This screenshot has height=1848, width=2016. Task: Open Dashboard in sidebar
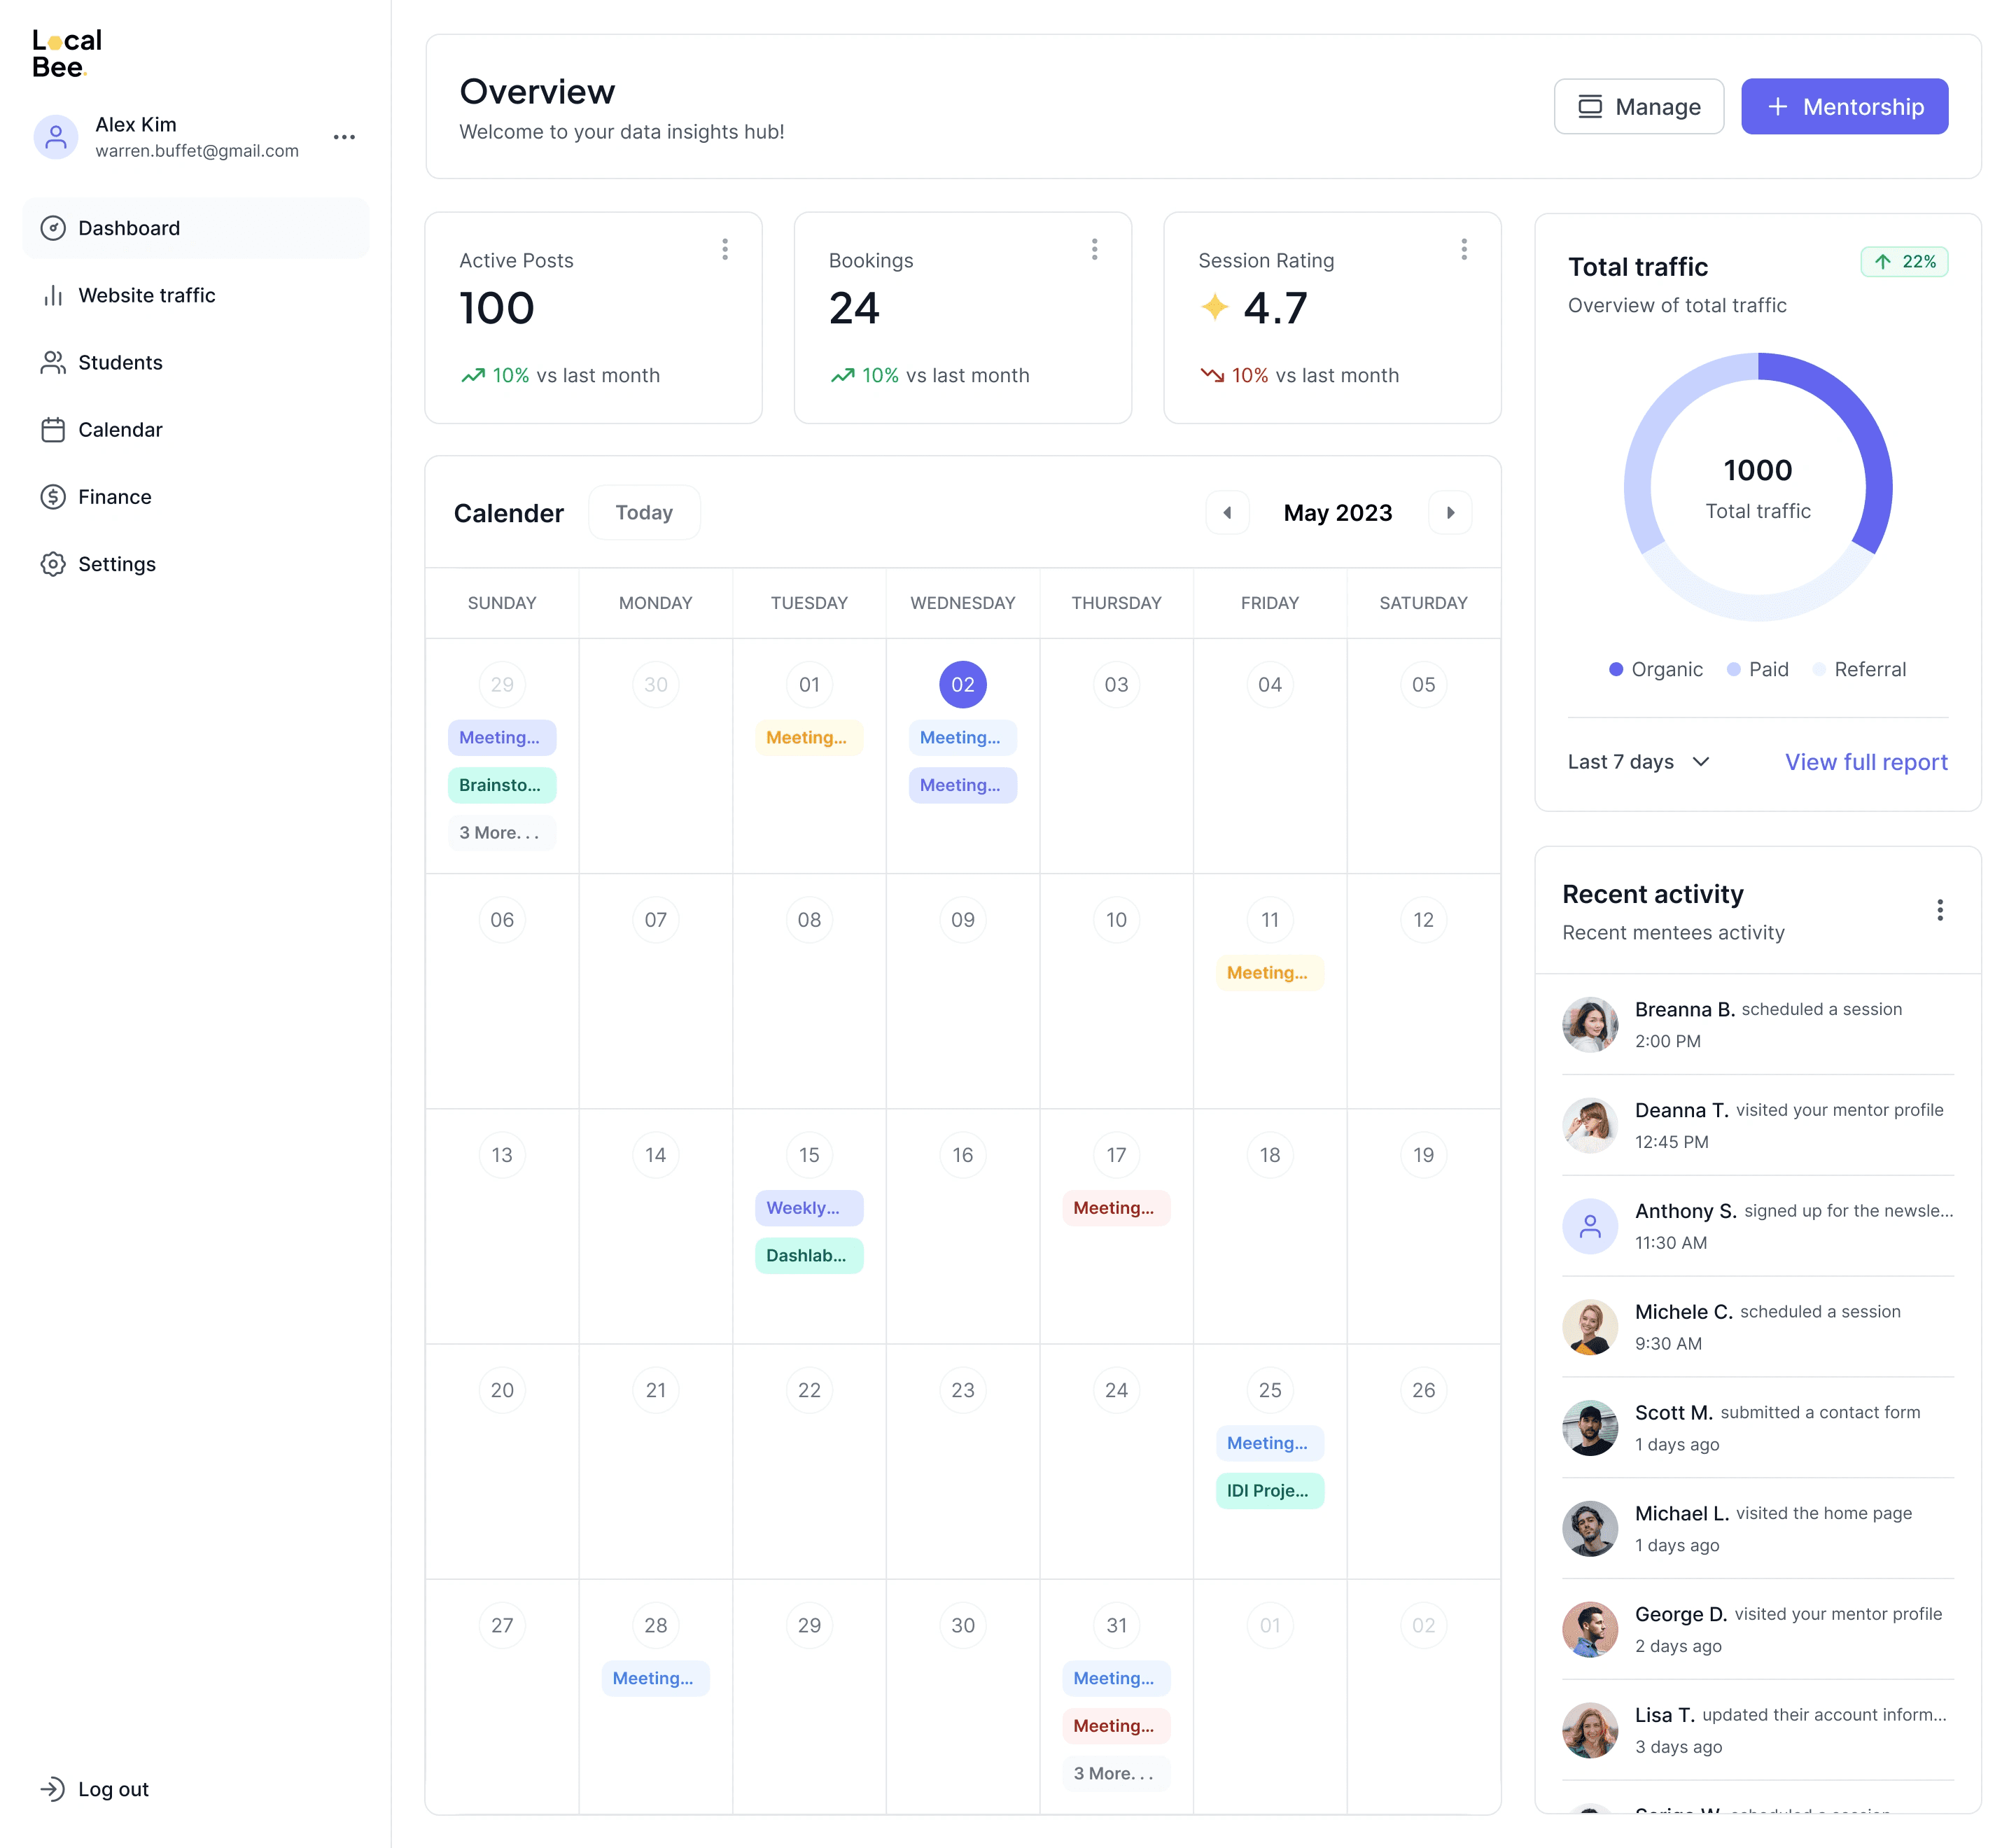pos(196,228)
